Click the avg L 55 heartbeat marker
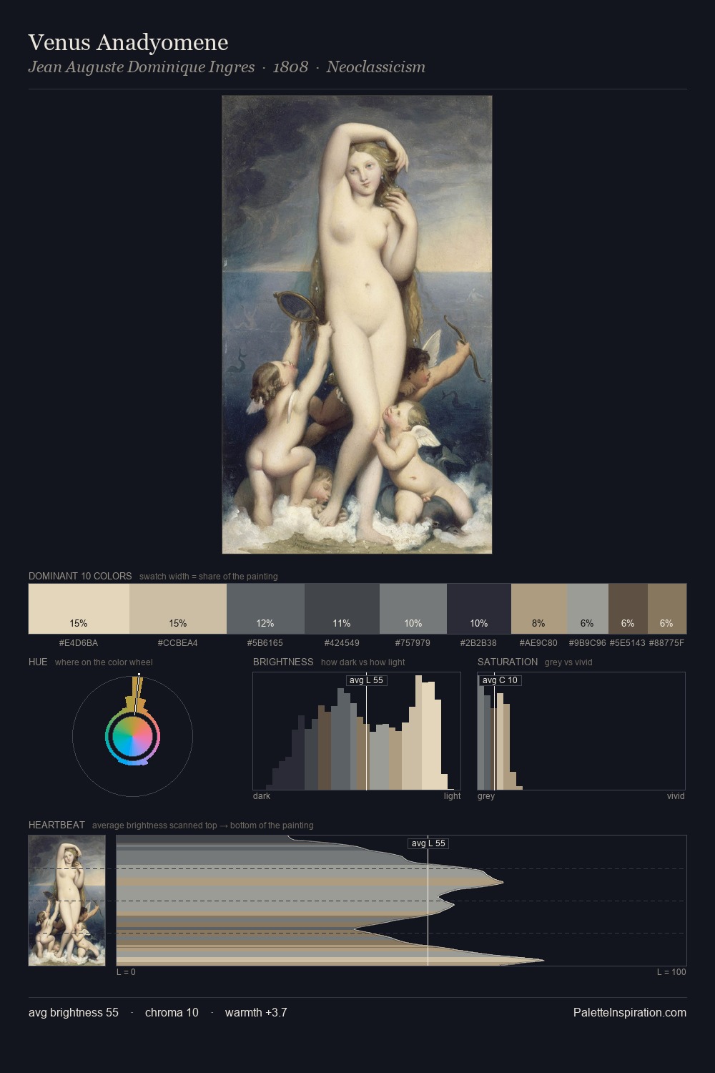Viewport: 715px width, 1073px height. pos(428,843)
